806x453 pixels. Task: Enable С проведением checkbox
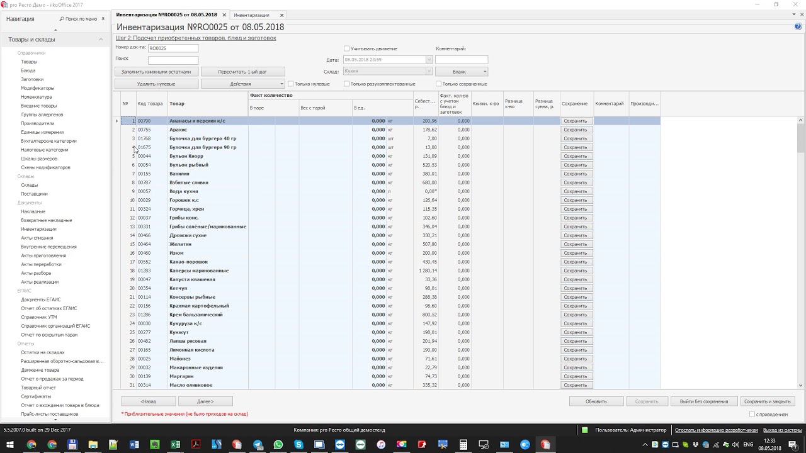pyautogui.click(x=752, y=415)
